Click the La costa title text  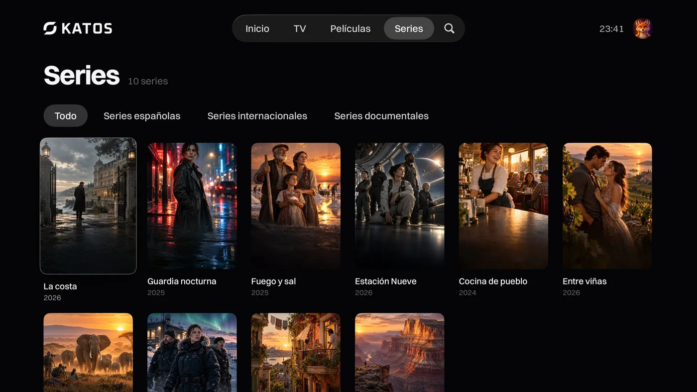[x=60, y=286]
